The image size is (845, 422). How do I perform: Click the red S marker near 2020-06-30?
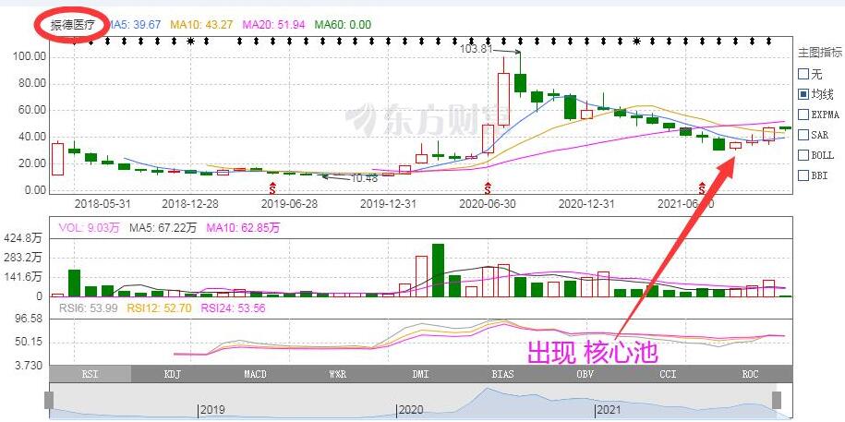pos(488,187)
